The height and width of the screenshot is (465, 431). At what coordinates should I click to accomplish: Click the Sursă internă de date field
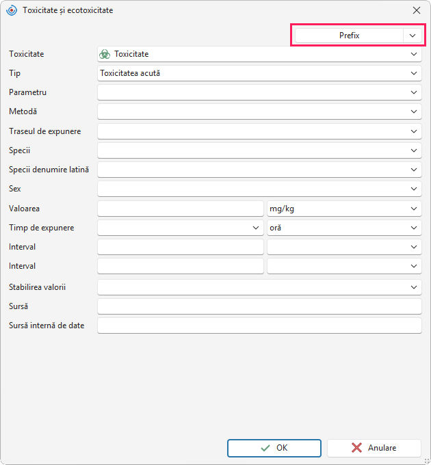pyautogui.click(x=259, y=325)
